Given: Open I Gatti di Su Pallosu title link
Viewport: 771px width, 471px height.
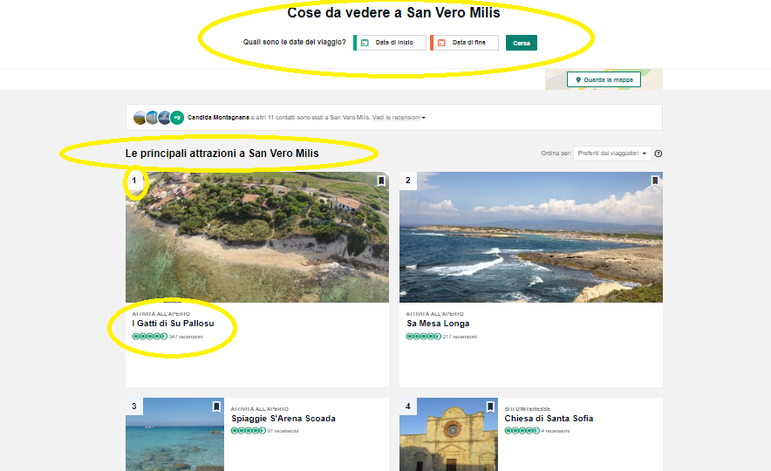Looking at the screenshot, I should pyautogui.click(x=172, y=324).
